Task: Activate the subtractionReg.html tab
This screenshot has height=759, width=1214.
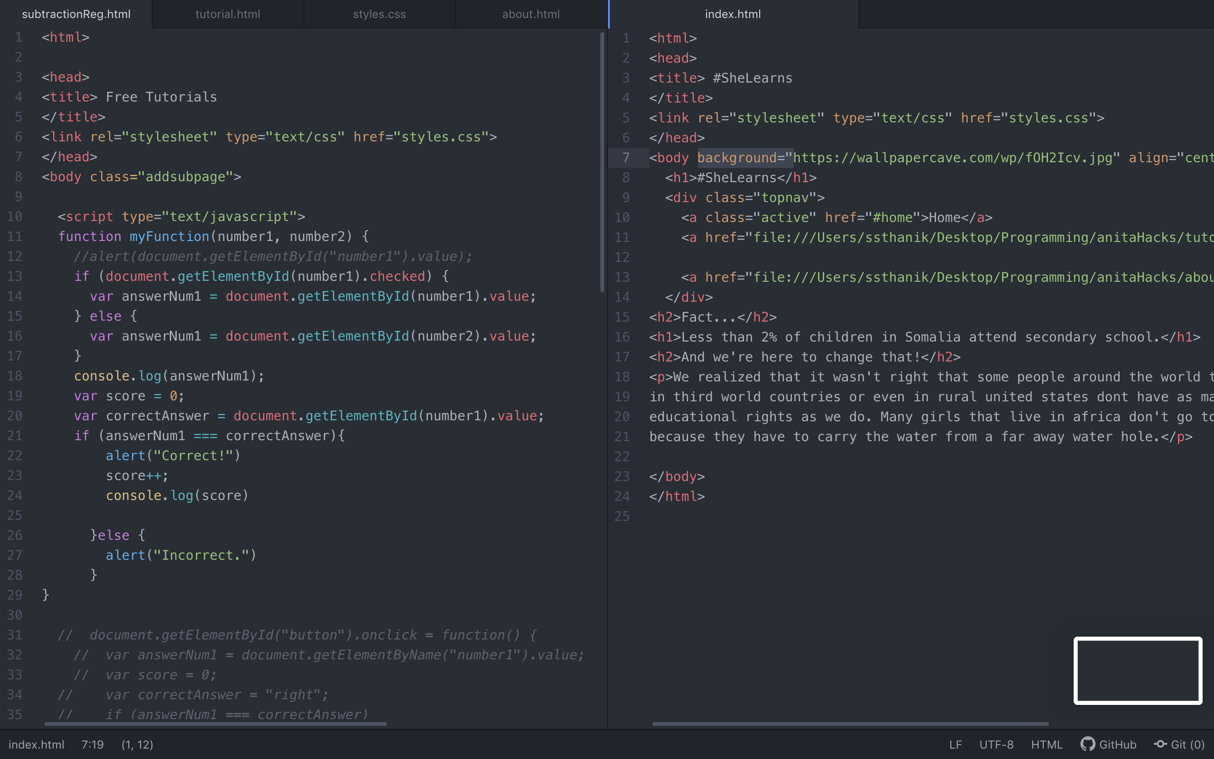Action: tap(76, 14)
